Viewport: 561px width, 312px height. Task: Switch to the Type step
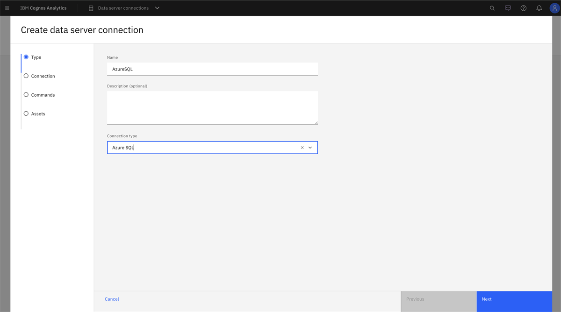[26, 57]
